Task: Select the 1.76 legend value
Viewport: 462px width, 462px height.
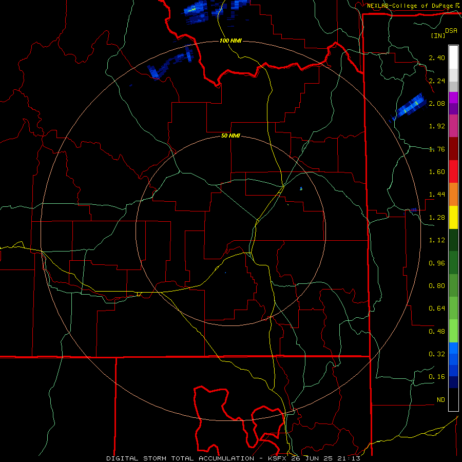Action: [x=437, y=149]
